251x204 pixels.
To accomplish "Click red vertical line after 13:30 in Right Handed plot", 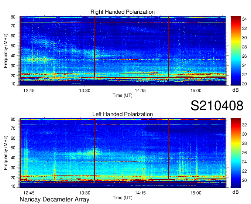I will 94,47.
